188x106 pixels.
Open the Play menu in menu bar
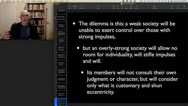tap(51, 1)
